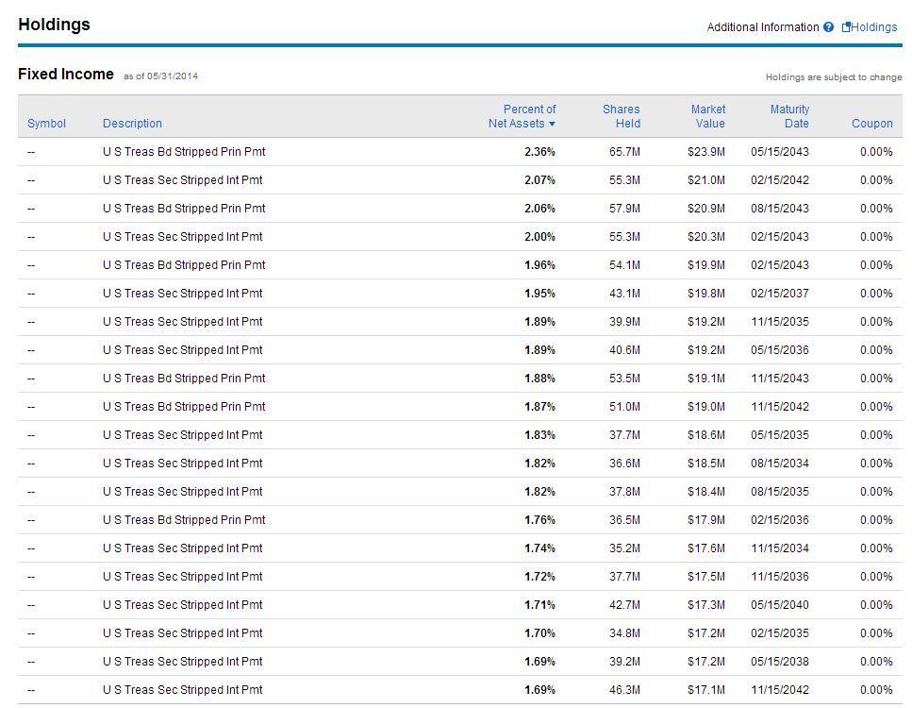
Task: Select maturity date 05/15/2040
Action: (x=779, y=605)
